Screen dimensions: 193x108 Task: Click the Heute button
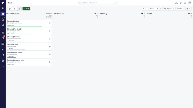tap(152, 9)
